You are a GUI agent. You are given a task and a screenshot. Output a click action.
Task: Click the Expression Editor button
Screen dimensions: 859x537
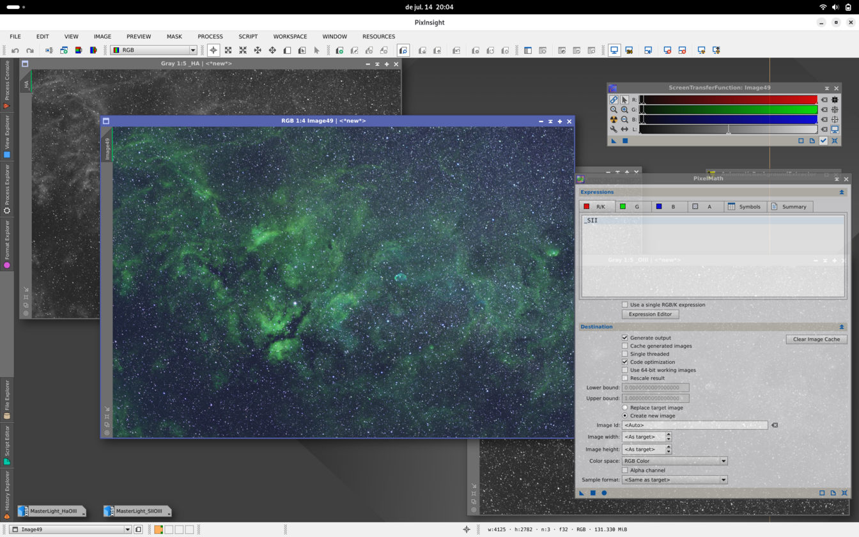pos(650,314)
